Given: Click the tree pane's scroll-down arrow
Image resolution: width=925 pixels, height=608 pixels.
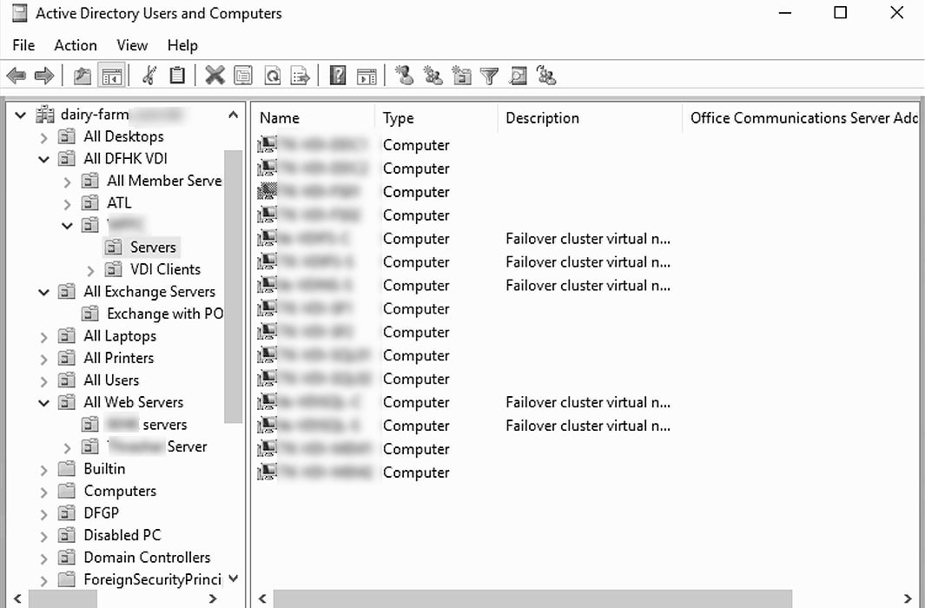Looking at the screenshot, I should tap(233, 579).
